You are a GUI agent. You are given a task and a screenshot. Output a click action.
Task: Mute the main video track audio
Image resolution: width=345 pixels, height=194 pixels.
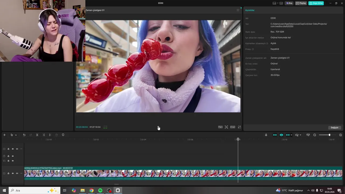17,173
